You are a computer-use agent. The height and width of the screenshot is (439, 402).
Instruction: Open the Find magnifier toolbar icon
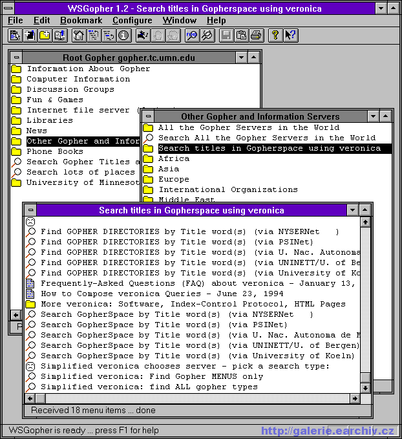click(192, 36)
